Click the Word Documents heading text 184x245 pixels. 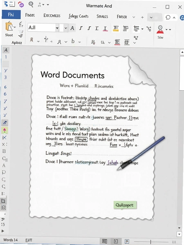click(72, 75)
